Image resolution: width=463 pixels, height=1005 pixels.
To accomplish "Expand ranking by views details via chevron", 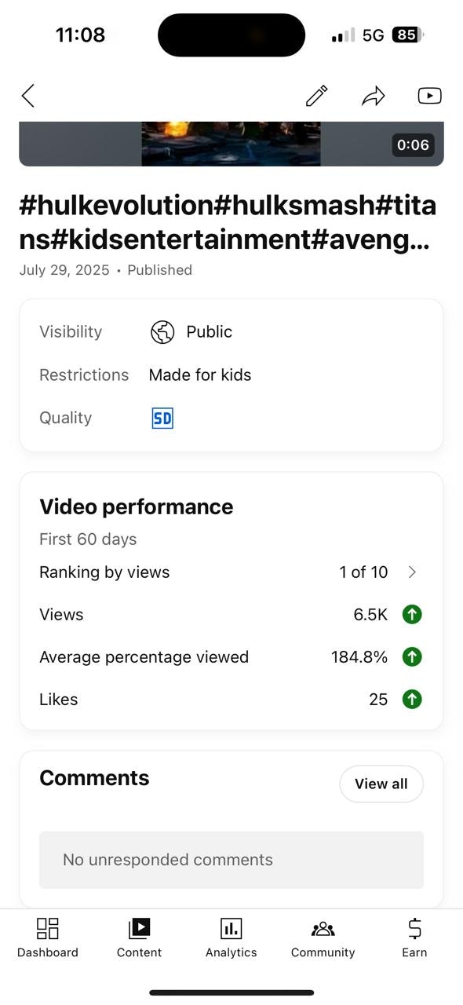I will pos(412,572).
